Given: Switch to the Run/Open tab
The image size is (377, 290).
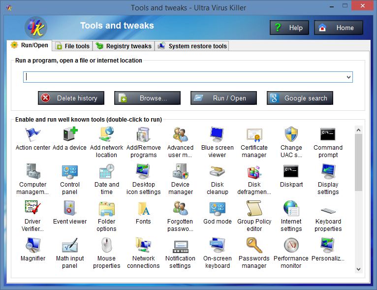Looking at the screenshot, I should [x=30, y=45].
